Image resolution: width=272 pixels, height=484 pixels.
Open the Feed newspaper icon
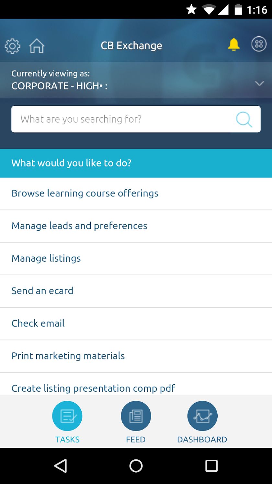136,416
